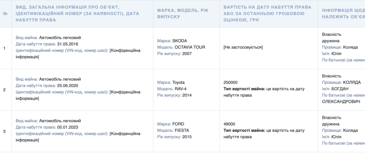The height and width of the screenshot is (159, 365).
Task: Click the Toyota brand value
Action: click(x=178, y=82)
